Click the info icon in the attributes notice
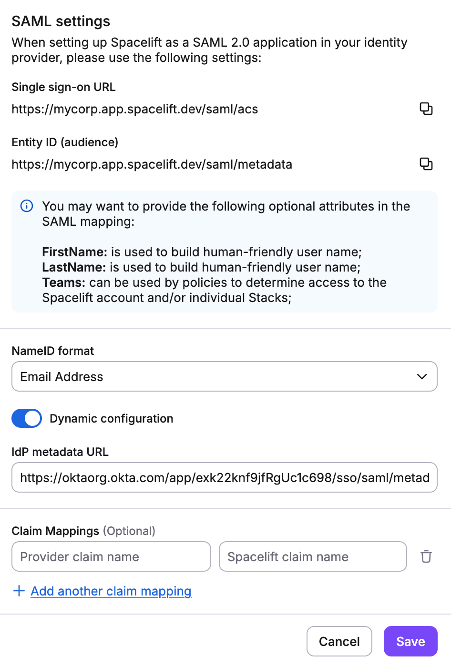451x666 pixels. click(x=27, y=206)
